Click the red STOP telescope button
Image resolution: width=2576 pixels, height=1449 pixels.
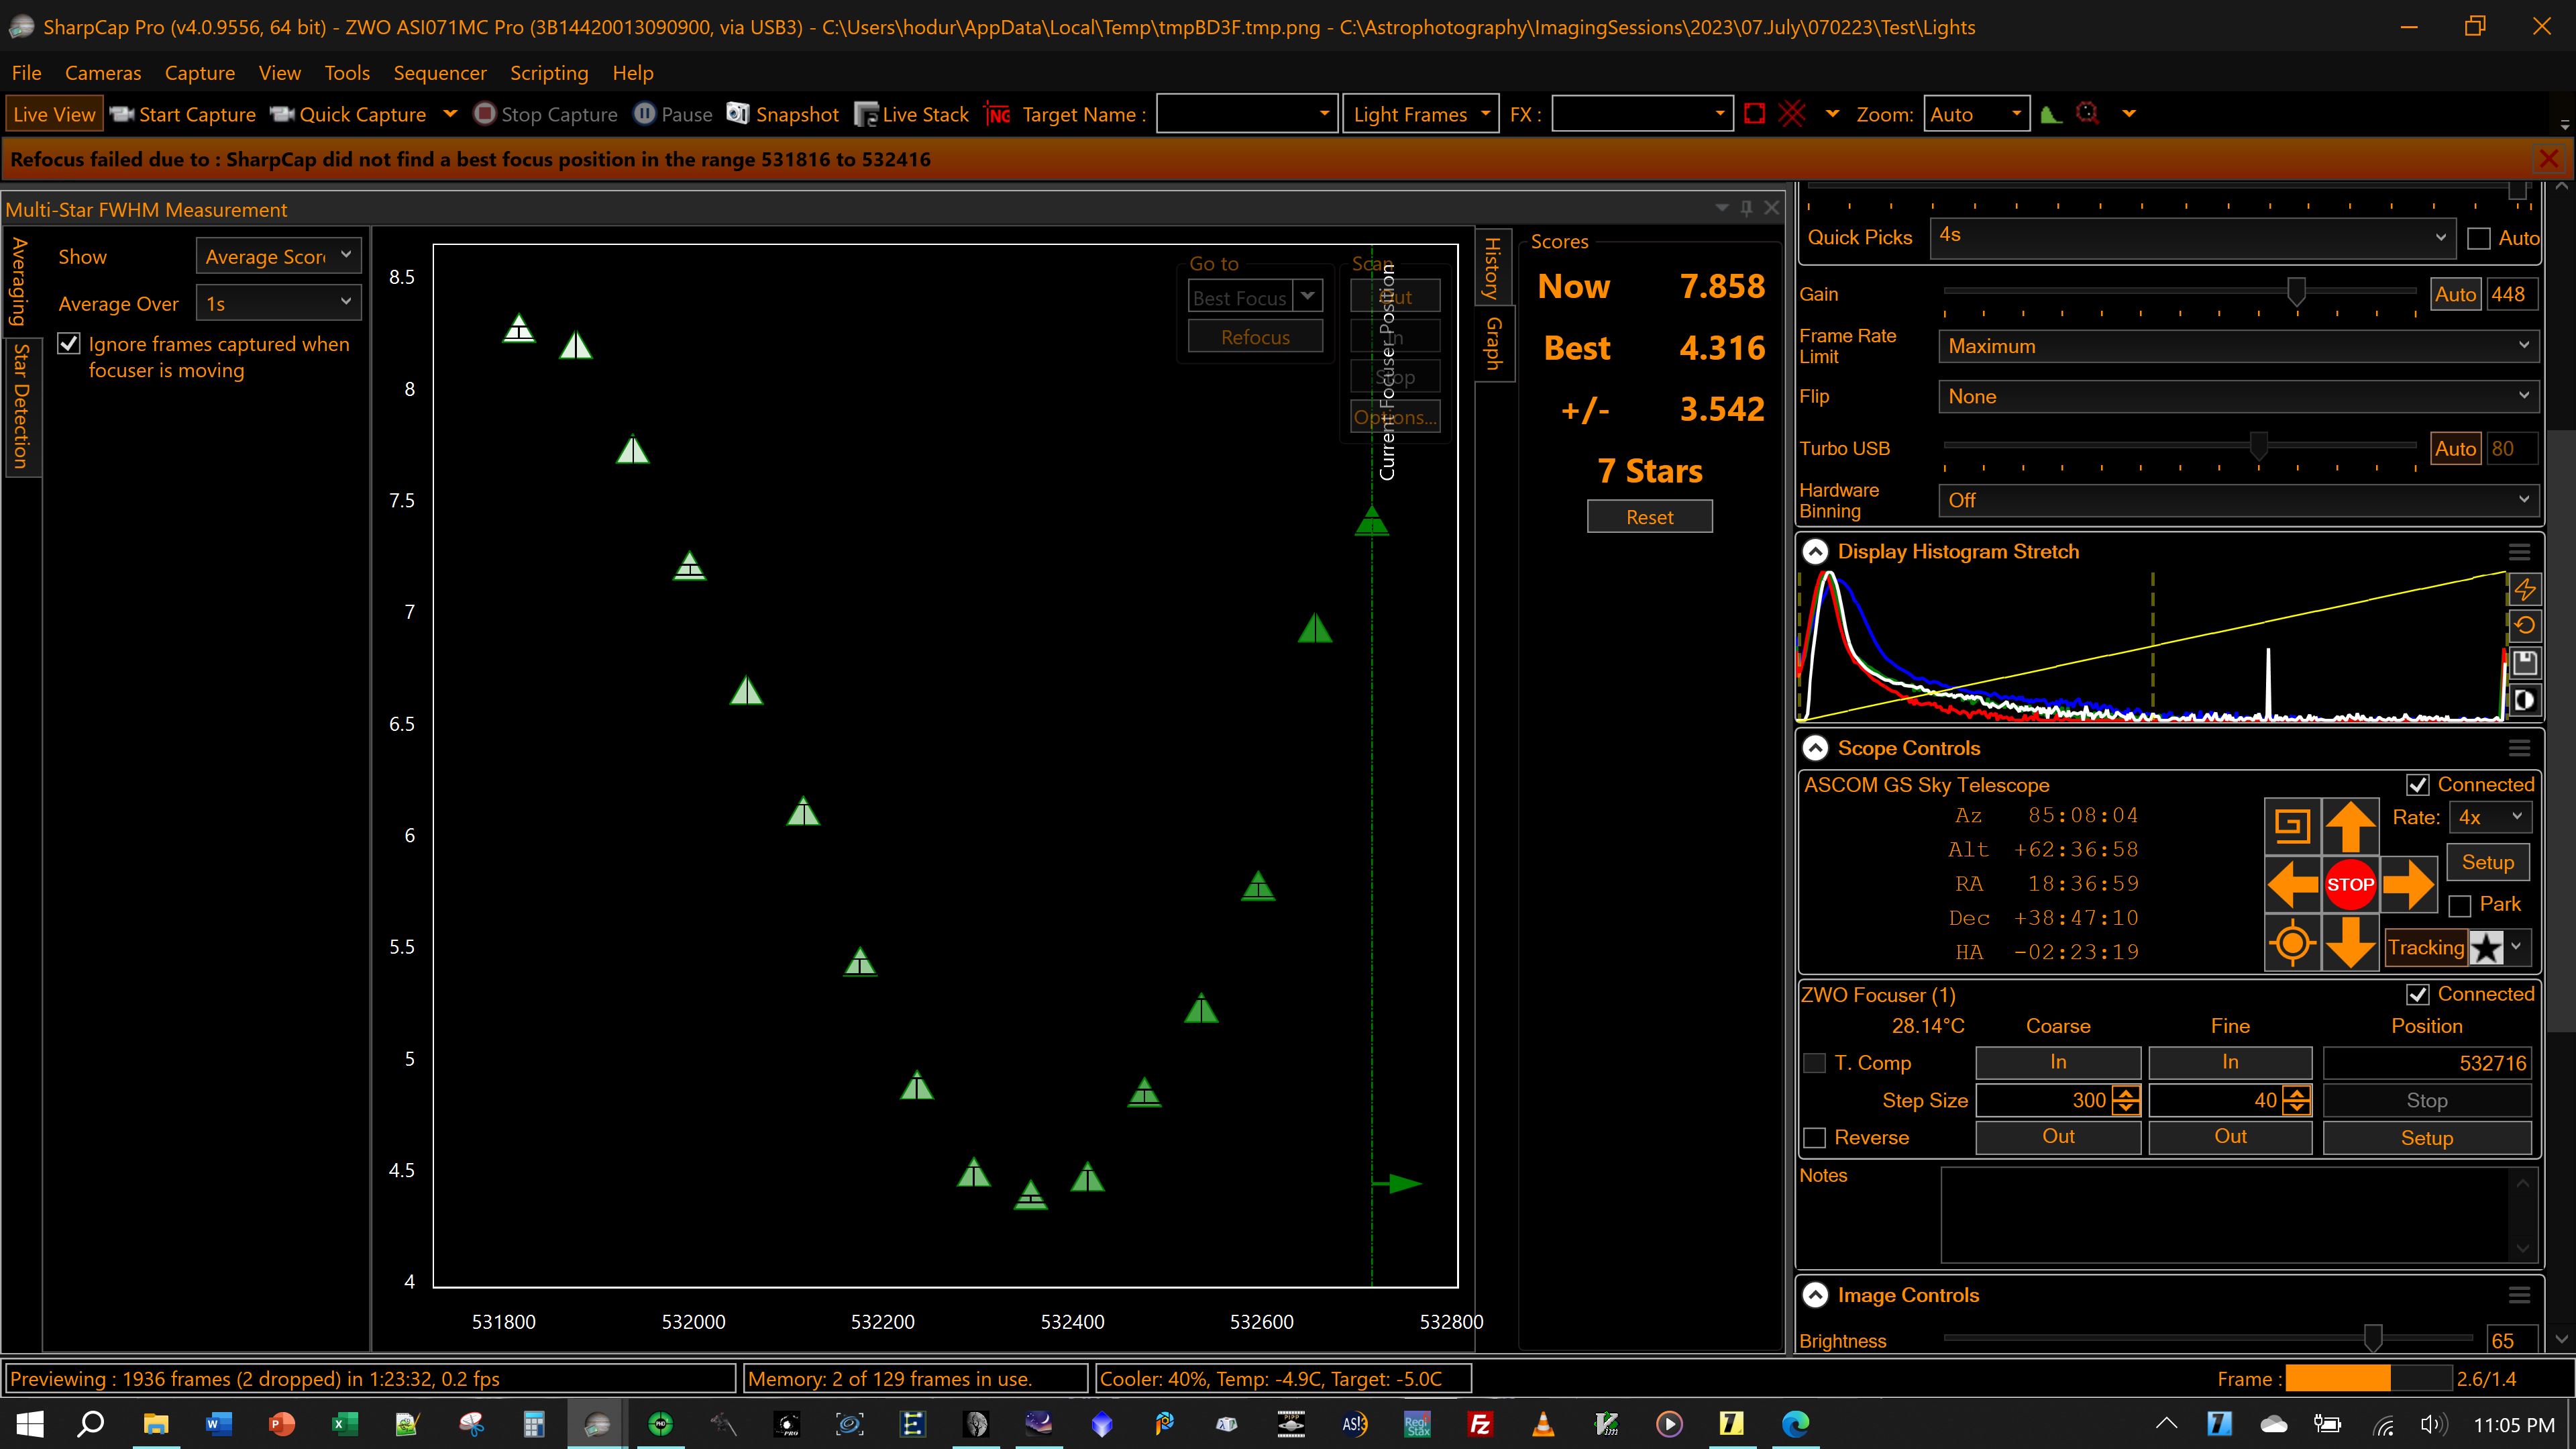(x=2350, y=885)
